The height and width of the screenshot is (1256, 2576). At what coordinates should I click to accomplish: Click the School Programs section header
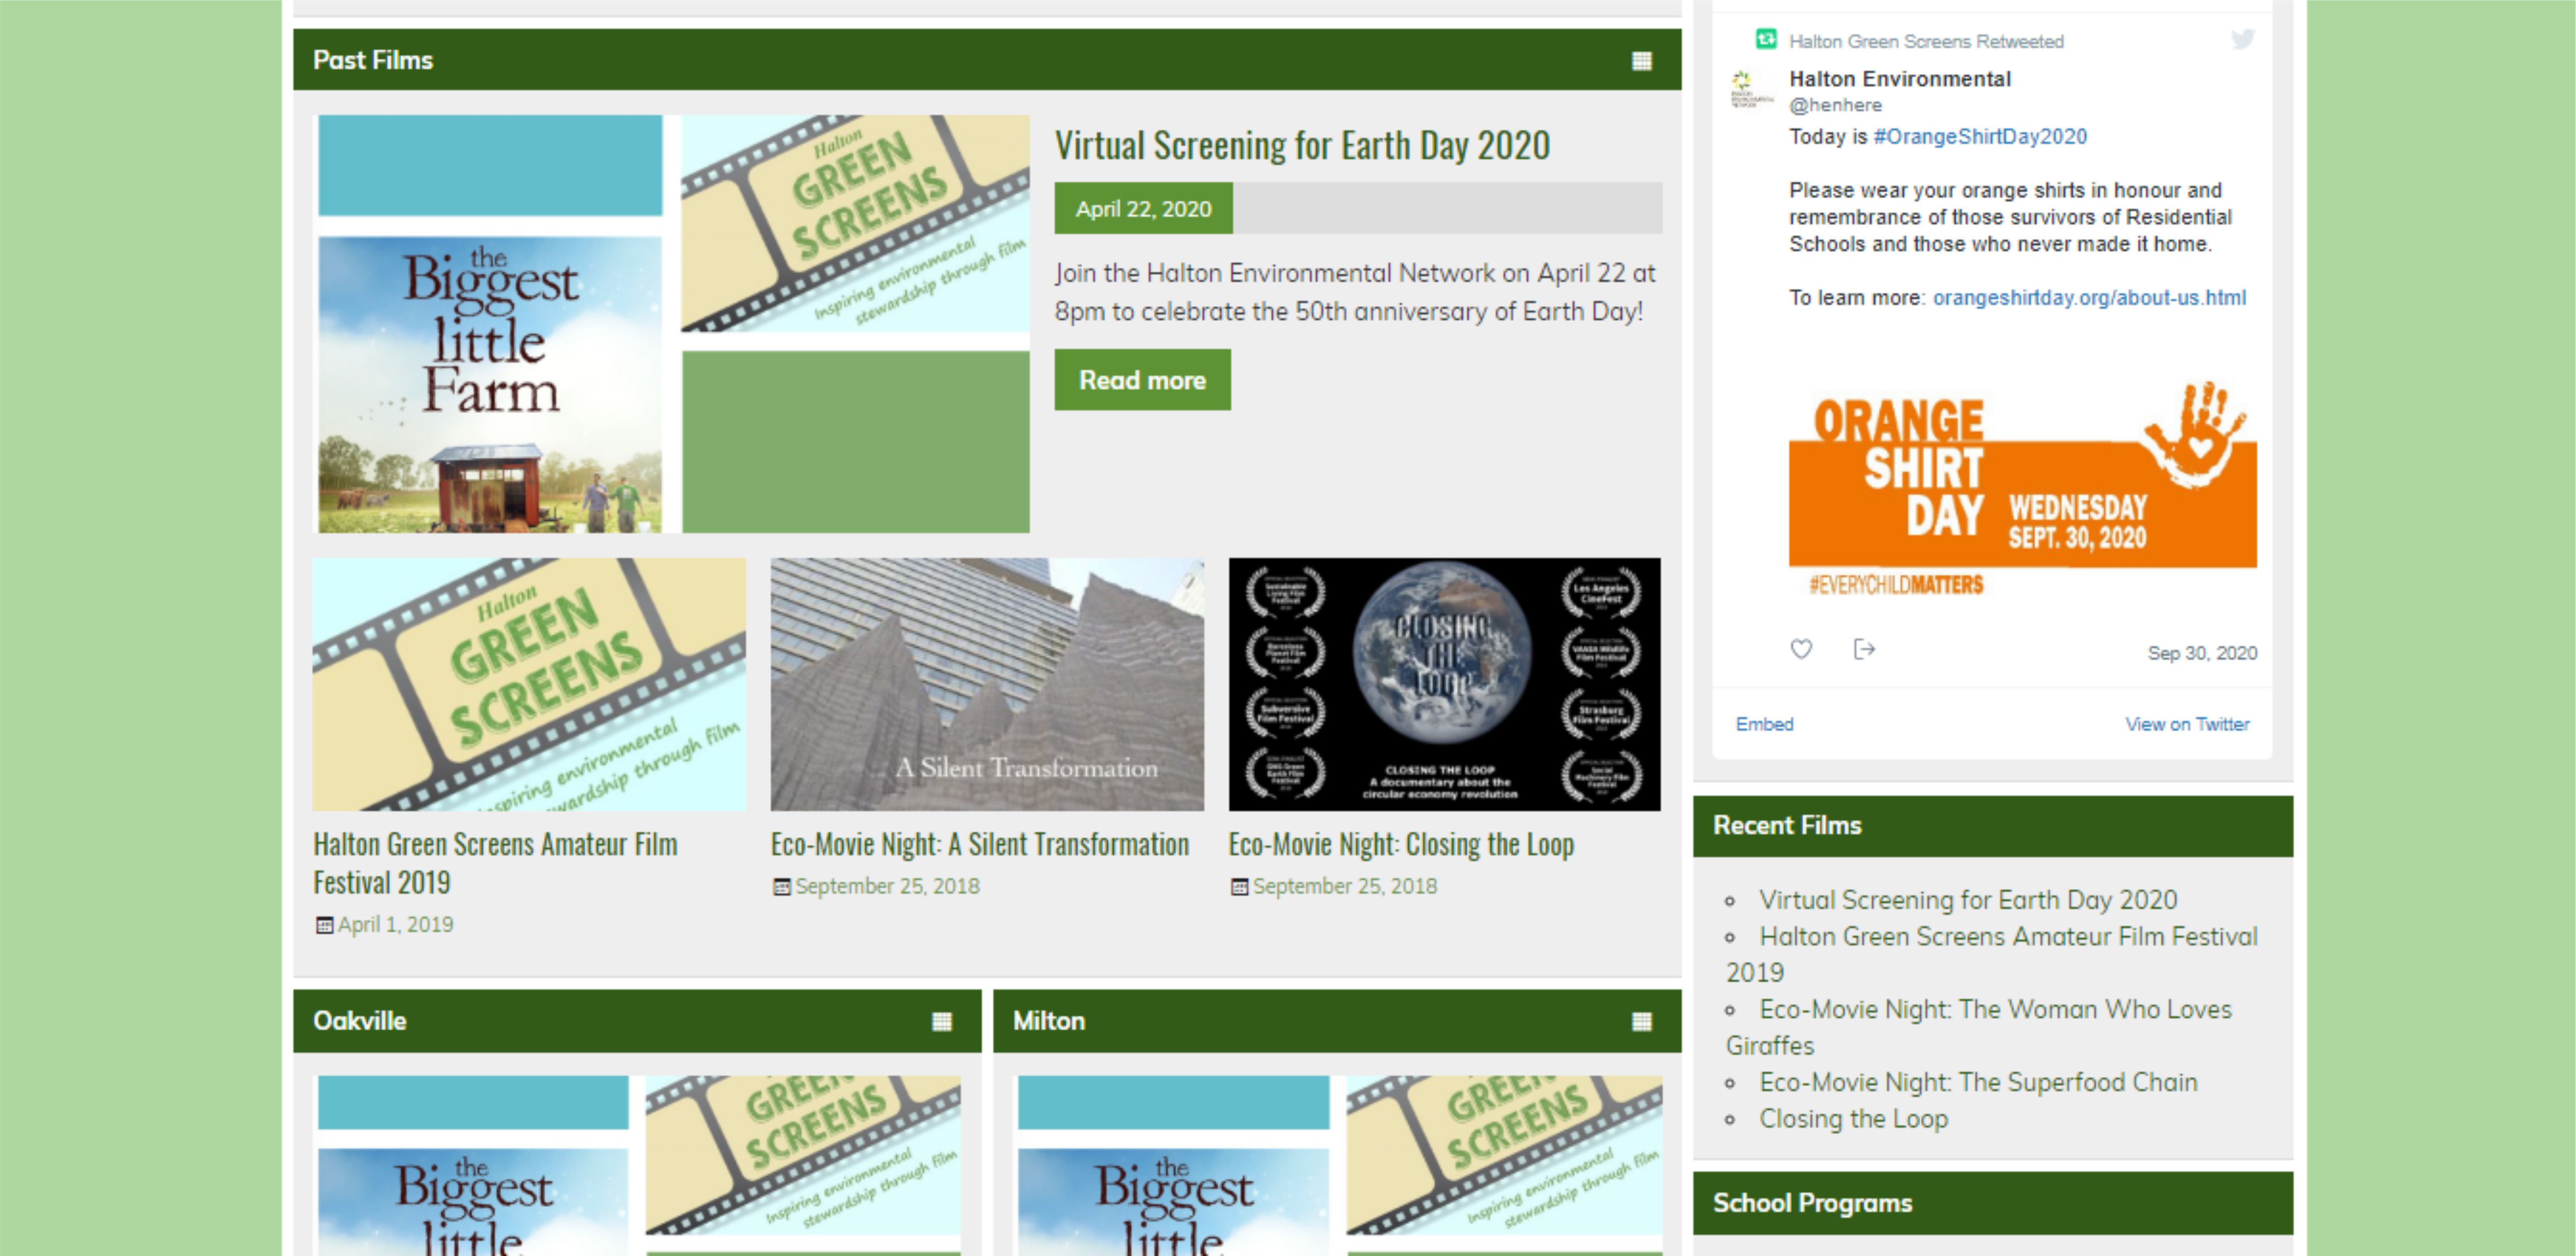click(1992, 1203)
